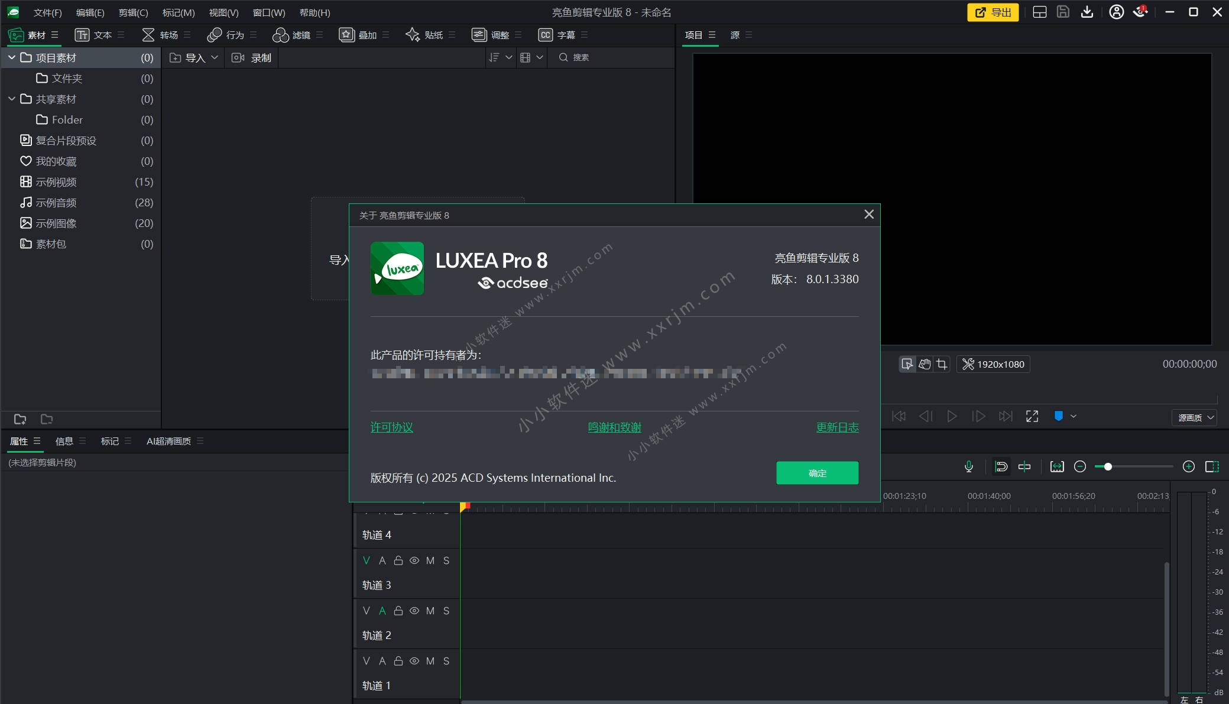Select the 文件夹 folder item
Viewport: 1229px width, 704px height.
(x=81, y=78)
